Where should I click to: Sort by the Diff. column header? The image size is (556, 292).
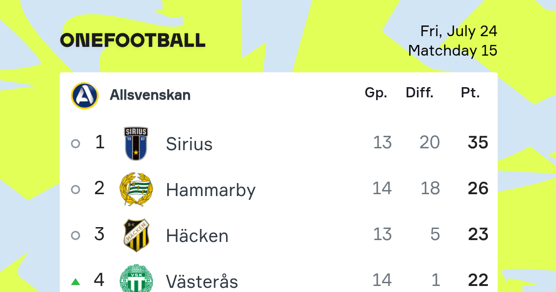[420, 93]
